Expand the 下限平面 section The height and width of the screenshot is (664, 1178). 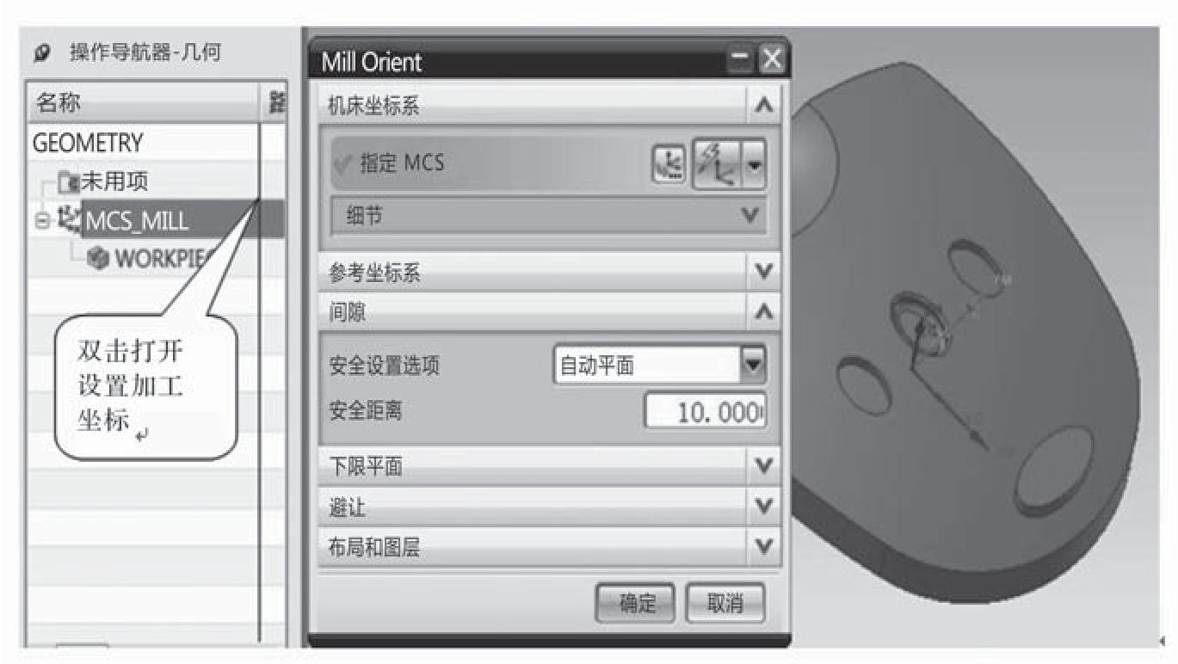[762, 466]
